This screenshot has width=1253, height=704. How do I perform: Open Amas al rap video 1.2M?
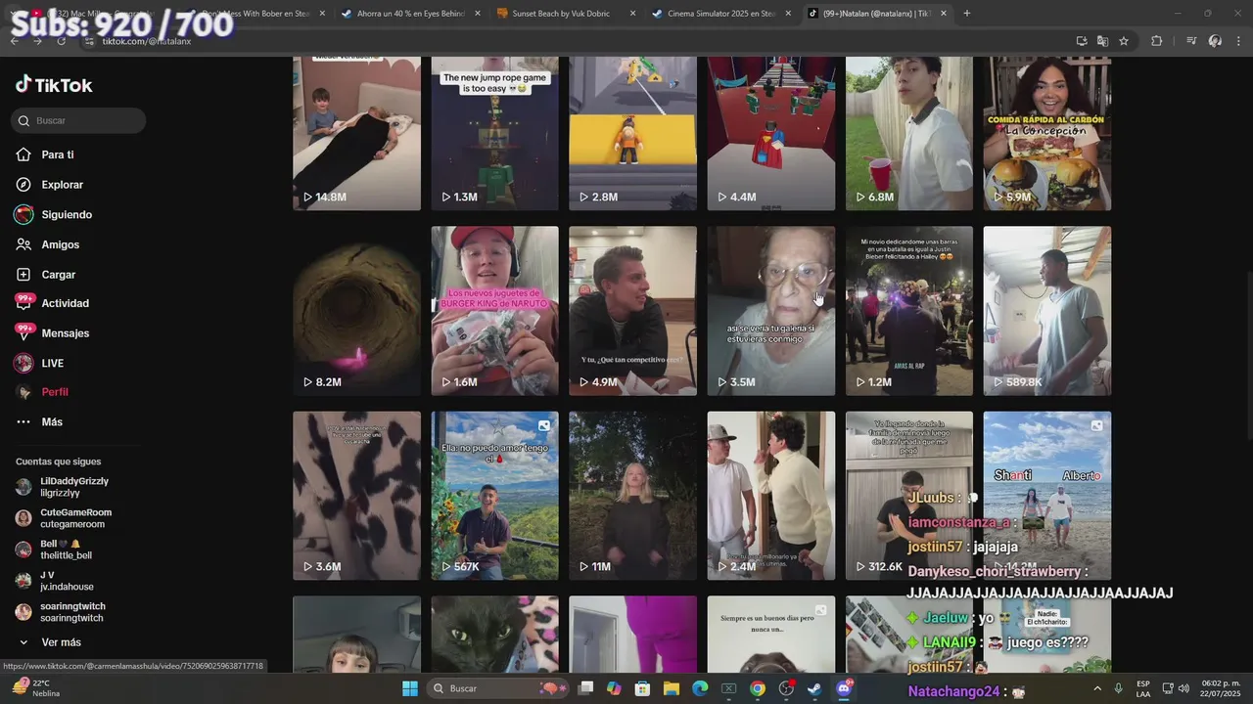[909, 311]
